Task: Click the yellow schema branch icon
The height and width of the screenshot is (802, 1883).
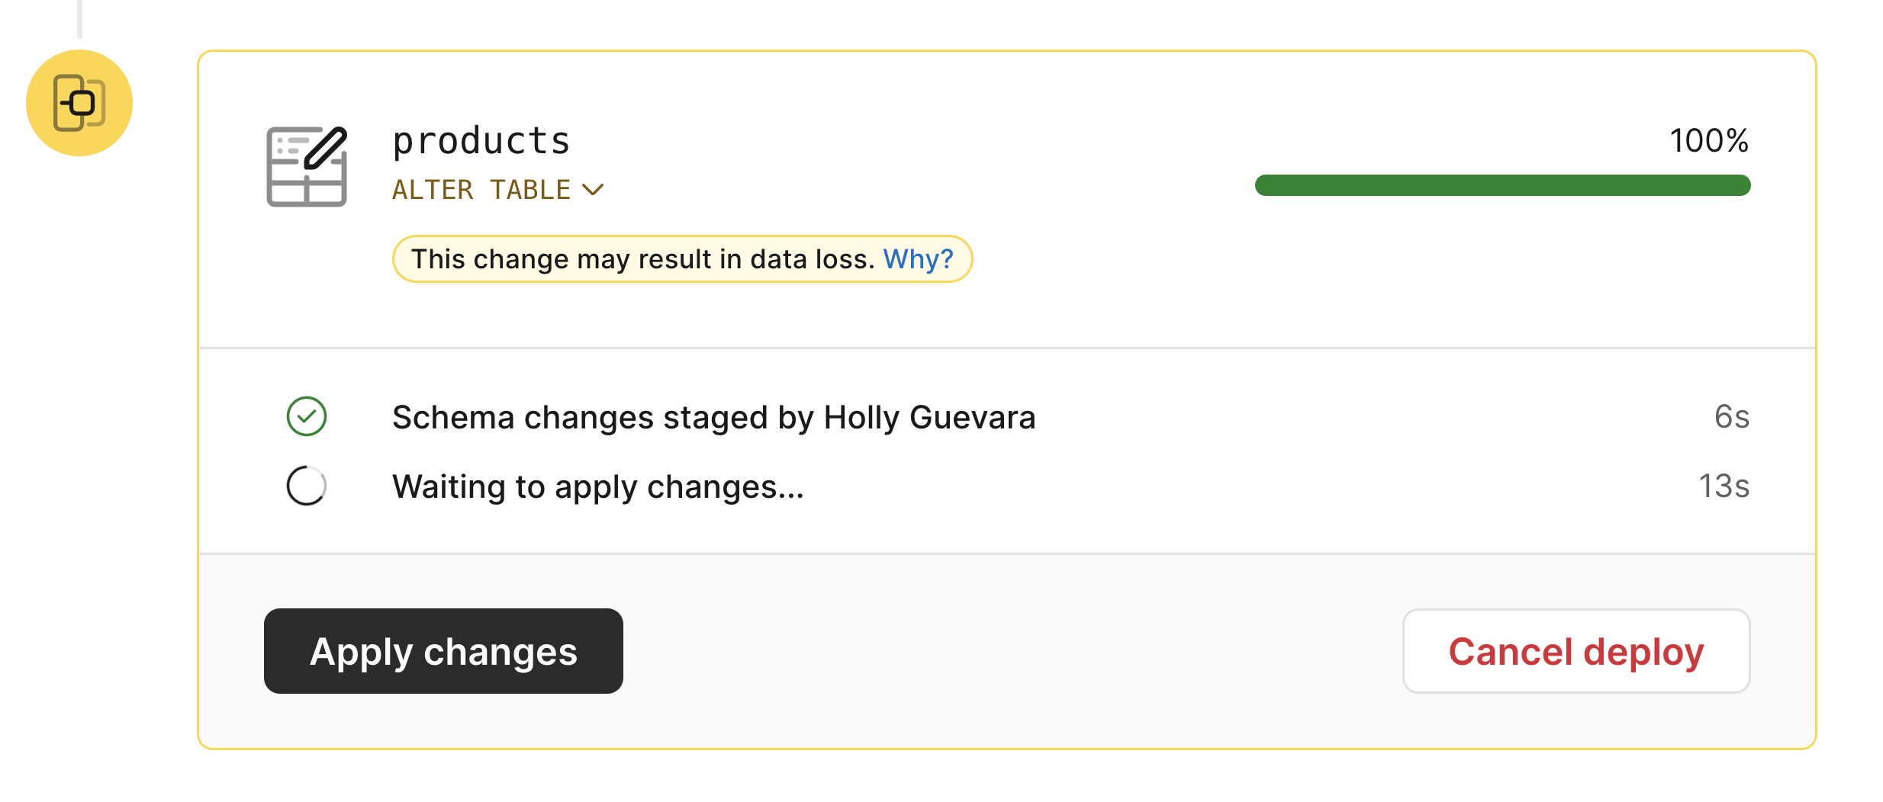Action: (79, 102)
